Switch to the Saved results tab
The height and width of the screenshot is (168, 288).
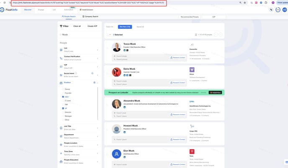(140, 27)
